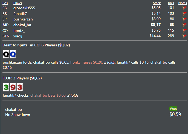The width and height of the screenshot is (188, 134).
Task: Sort by the Pos column header
Action: click(5, 3)
